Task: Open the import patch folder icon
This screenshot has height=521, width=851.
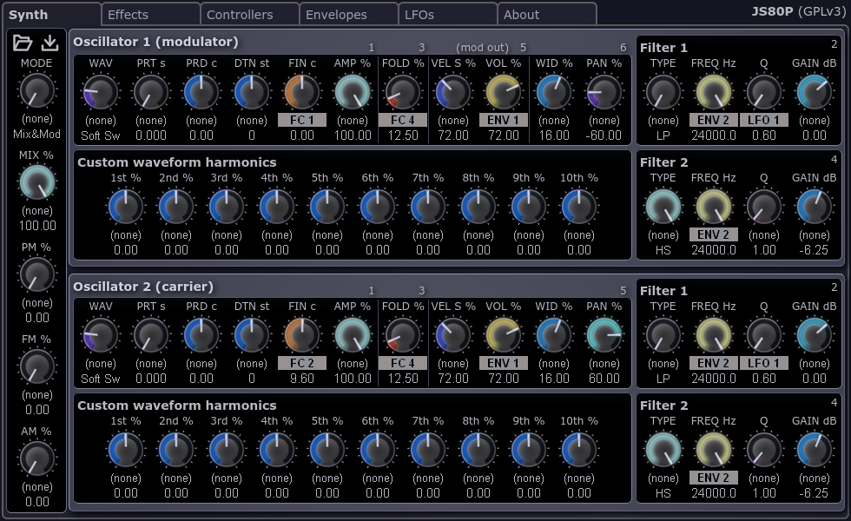Action: (23, 43)
